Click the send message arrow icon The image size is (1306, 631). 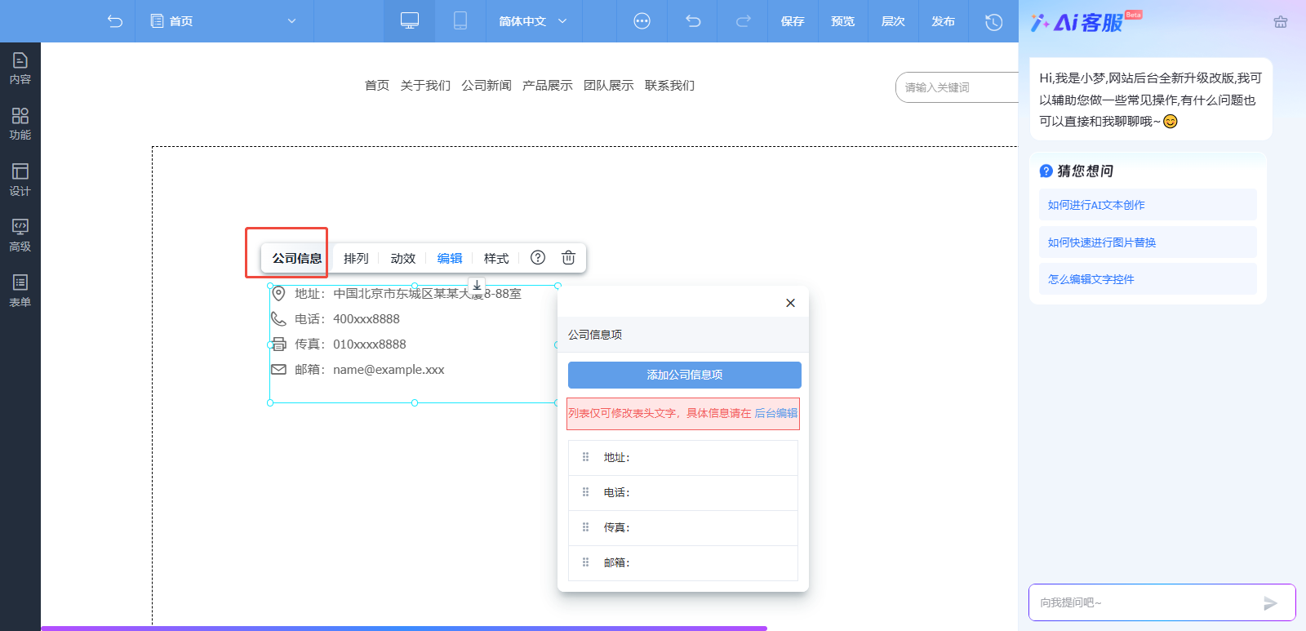[x=1270, y=603]
